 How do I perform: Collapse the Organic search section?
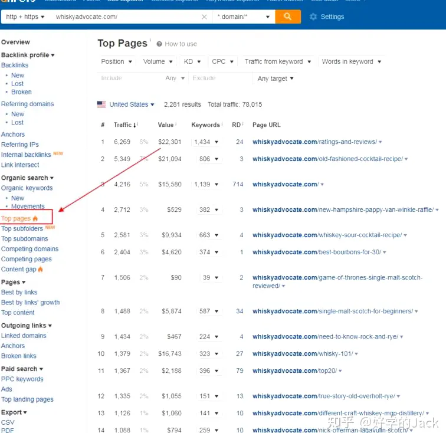tap(27, 178)
